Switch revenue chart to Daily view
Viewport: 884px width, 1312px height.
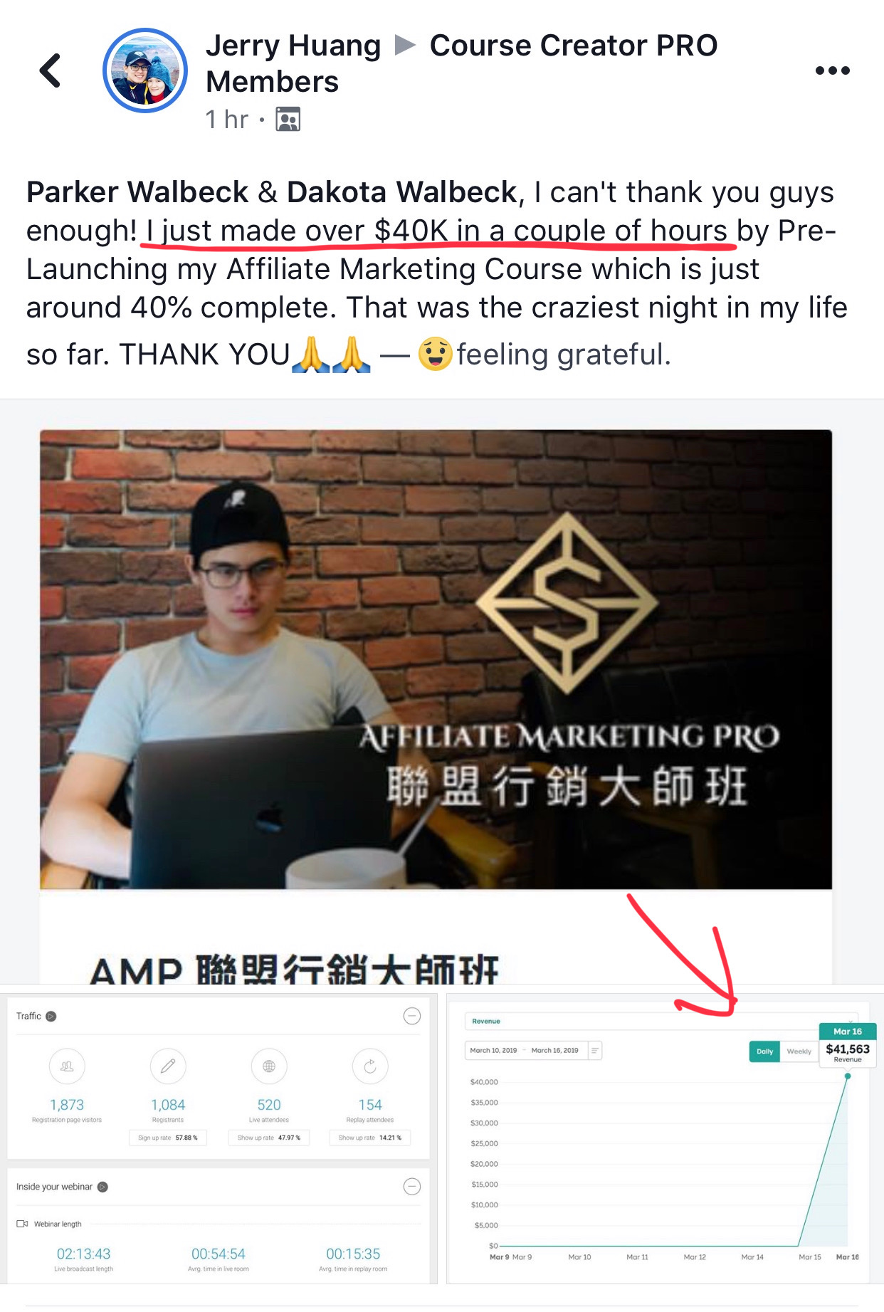pyautogui.click(x=764, y=1051)
